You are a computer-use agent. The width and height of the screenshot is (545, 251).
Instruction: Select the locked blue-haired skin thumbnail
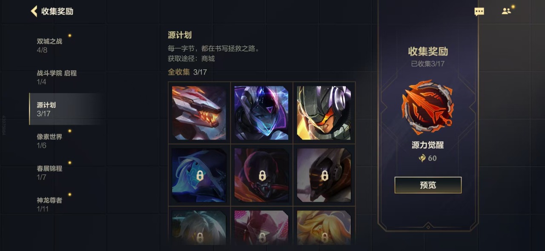click(199, 175)
